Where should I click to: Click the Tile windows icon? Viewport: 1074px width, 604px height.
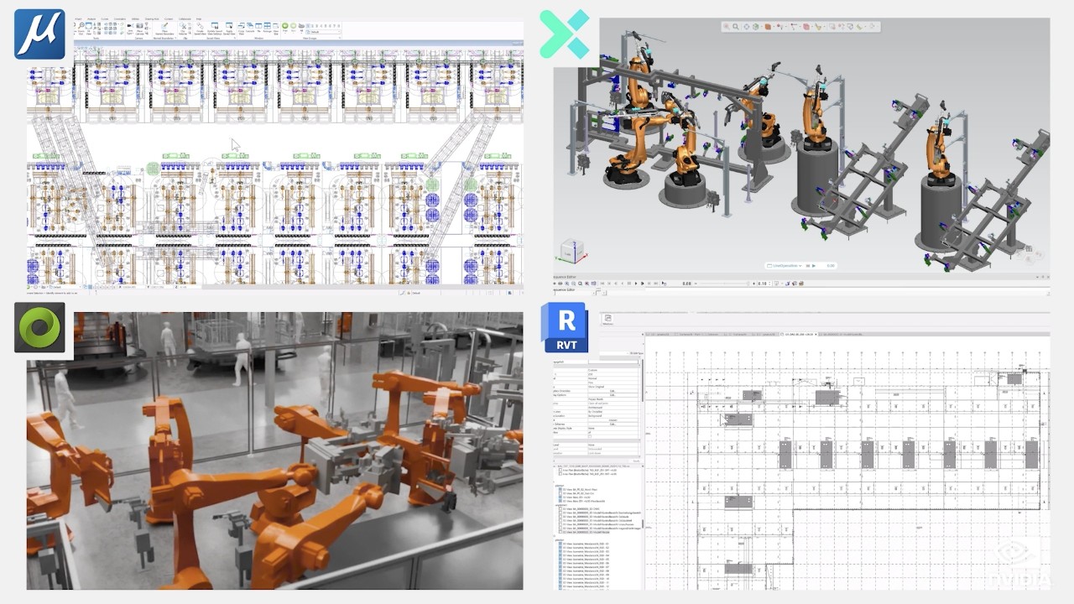click(258, 26)
